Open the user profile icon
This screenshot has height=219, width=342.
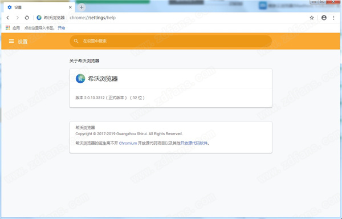(x=324, y=18)
